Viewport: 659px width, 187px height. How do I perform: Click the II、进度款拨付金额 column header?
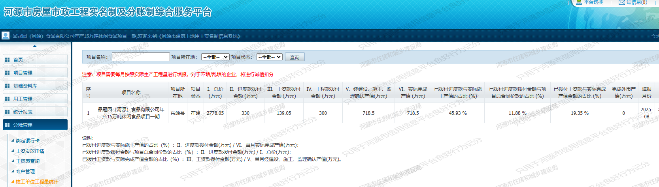tap(245, 92)
